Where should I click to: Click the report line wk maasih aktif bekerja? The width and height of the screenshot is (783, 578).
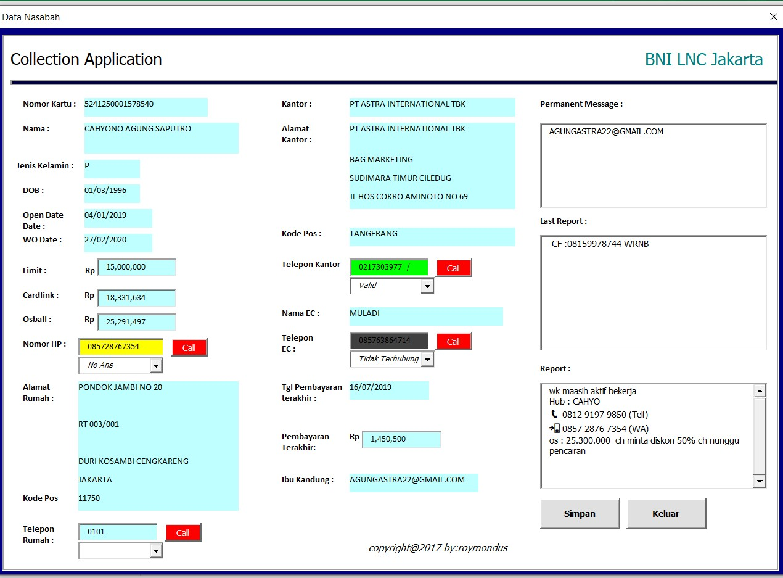click(x=592, y=391)
